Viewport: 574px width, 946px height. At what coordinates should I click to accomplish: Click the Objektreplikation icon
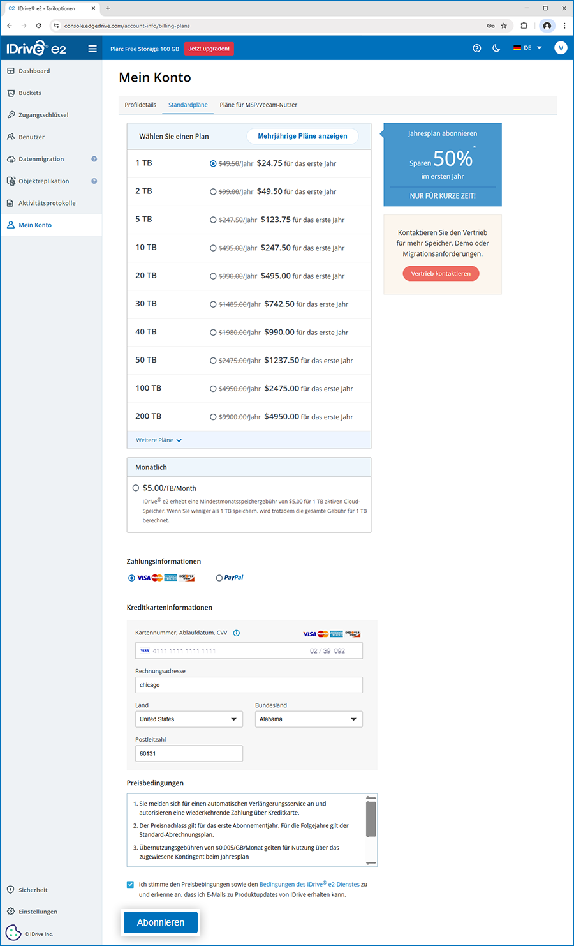pos(11,181)
